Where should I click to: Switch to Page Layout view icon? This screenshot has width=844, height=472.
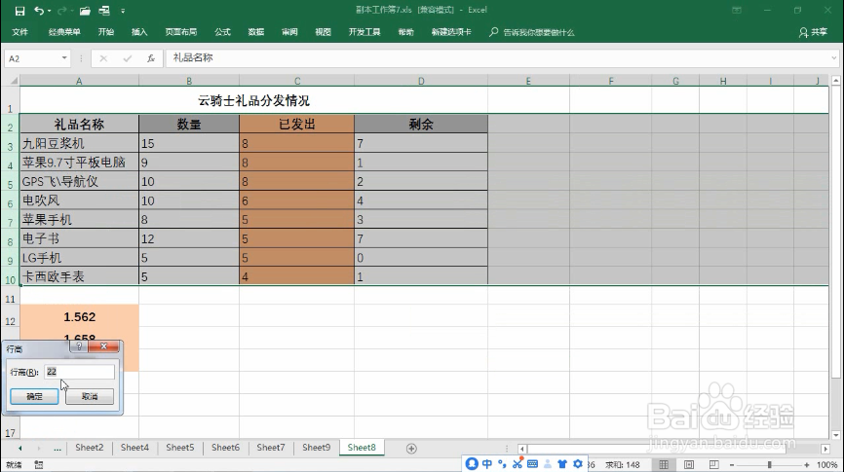(x=689, y=464)
